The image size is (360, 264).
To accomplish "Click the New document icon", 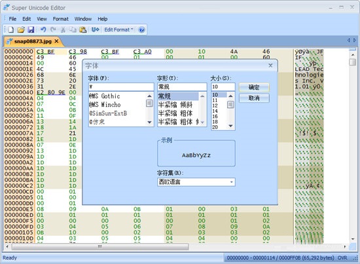I will pyautogui.click(x=10, y=29).
